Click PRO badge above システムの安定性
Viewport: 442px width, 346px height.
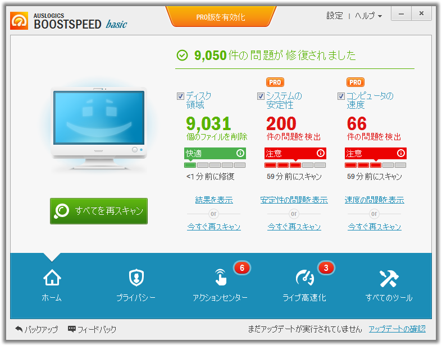point(275,82)
